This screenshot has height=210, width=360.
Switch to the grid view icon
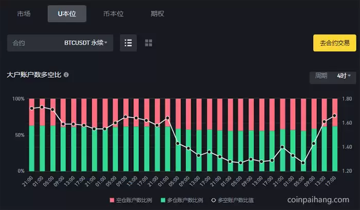[148, 43]
